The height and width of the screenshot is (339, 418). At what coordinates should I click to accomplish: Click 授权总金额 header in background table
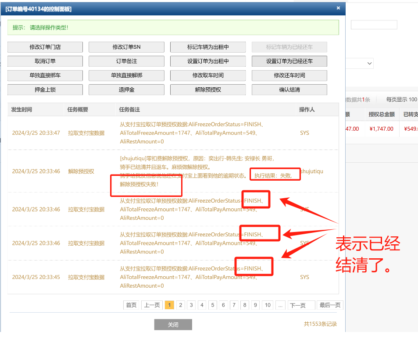coord(382,114)
